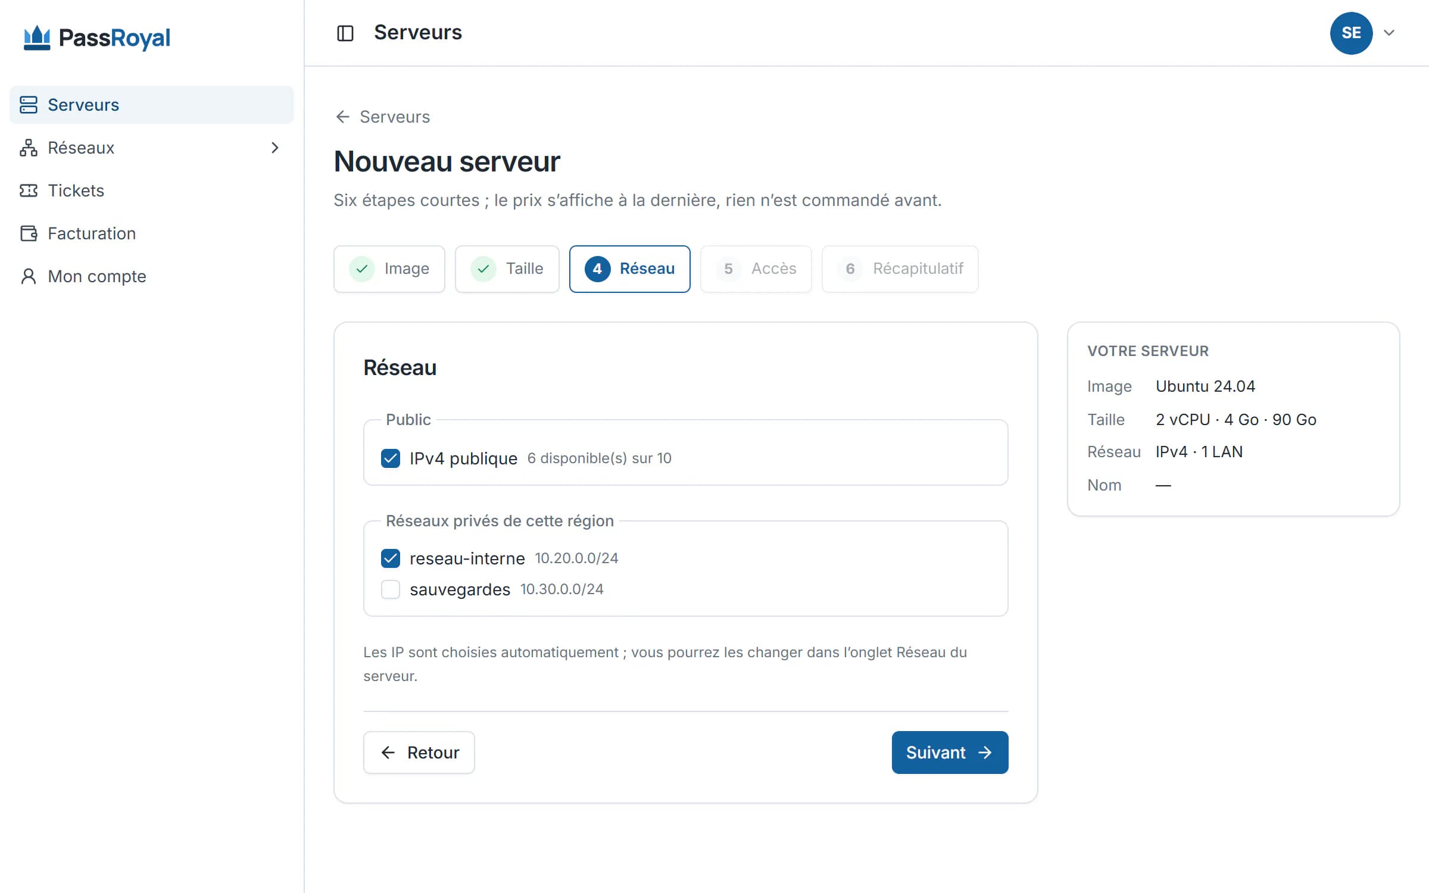The height and width of the screenshot is (893, 1429).
Task: Click '2 vCPU · 4 Go · 90 Go' value
Action: tap(1236, 420)
